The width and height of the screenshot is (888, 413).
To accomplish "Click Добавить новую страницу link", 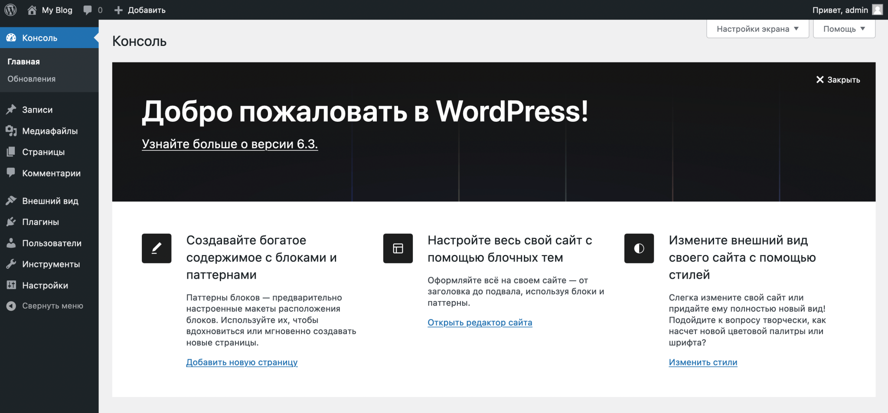I will click(242, 362).
